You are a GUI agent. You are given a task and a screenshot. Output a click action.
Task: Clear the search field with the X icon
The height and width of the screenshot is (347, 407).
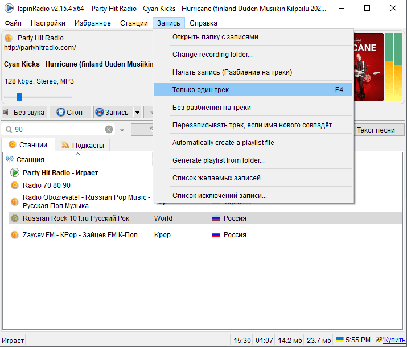point(109,129)
